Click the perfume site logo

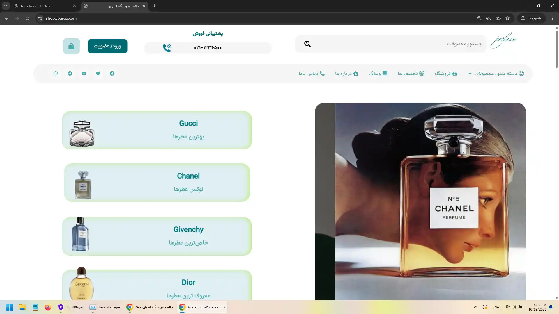[504, 40]
